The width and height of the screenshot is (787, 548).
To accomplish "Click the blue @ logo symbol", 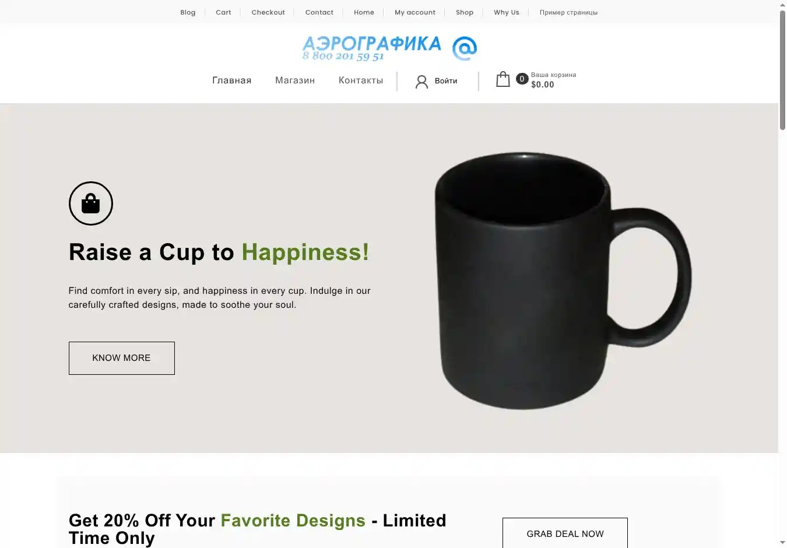I will (465, 48).
